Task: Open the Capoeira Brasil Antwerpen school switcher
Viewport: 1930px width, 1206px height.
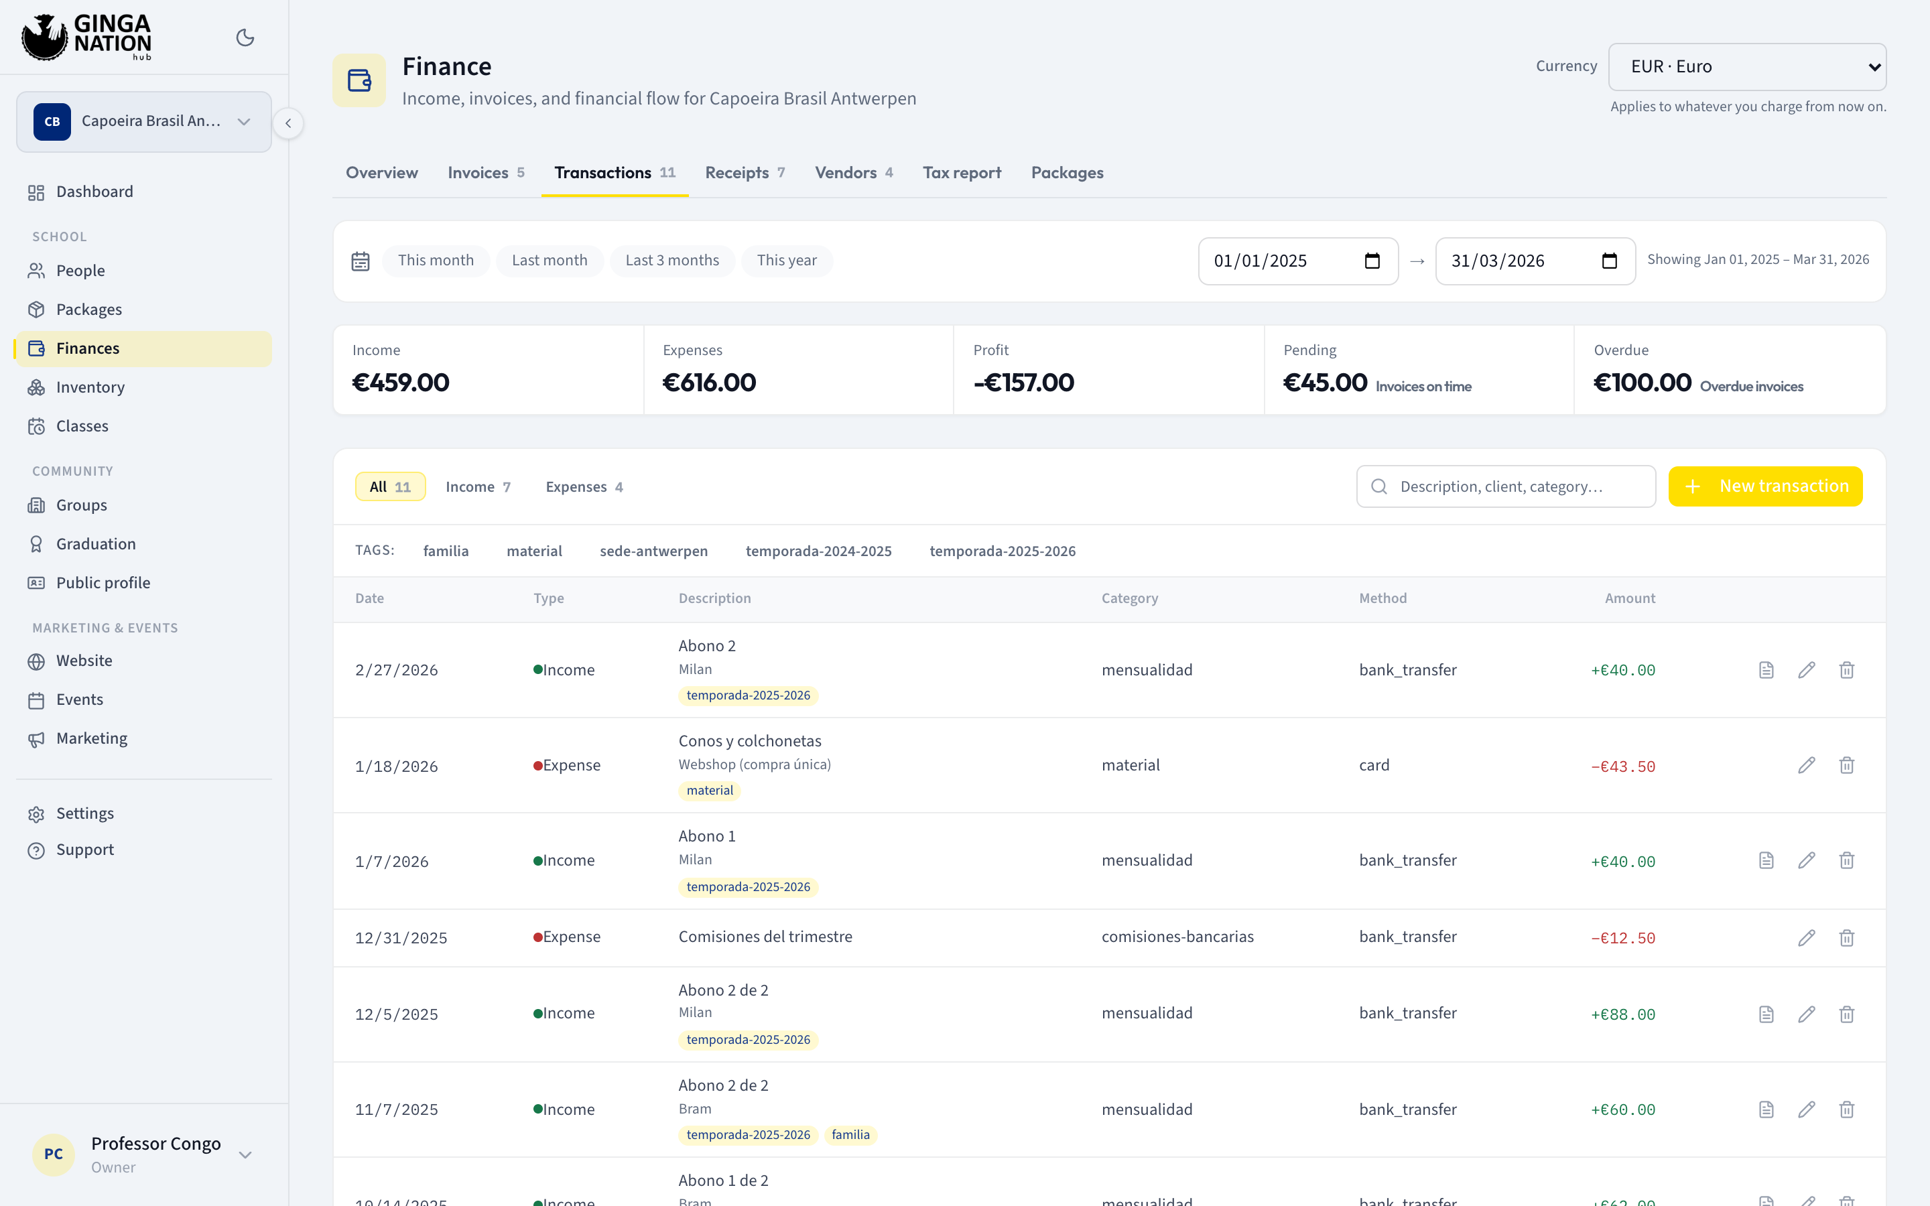Action: [x=143, y=121]
